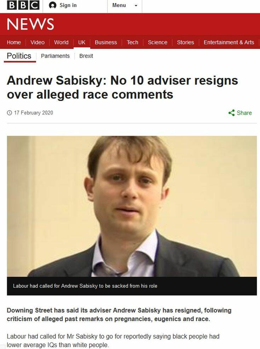
Task: Click the Politics section heading link
Action: 19,56
